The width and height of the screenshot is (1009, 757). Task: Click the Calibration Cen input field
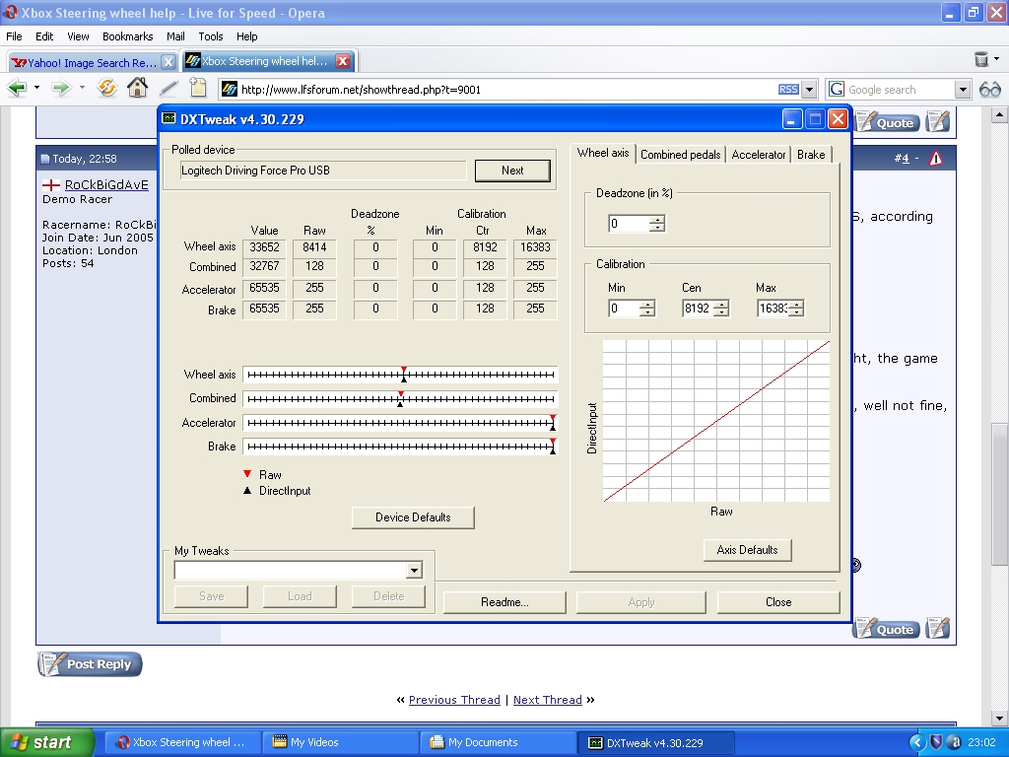point(699,309)
